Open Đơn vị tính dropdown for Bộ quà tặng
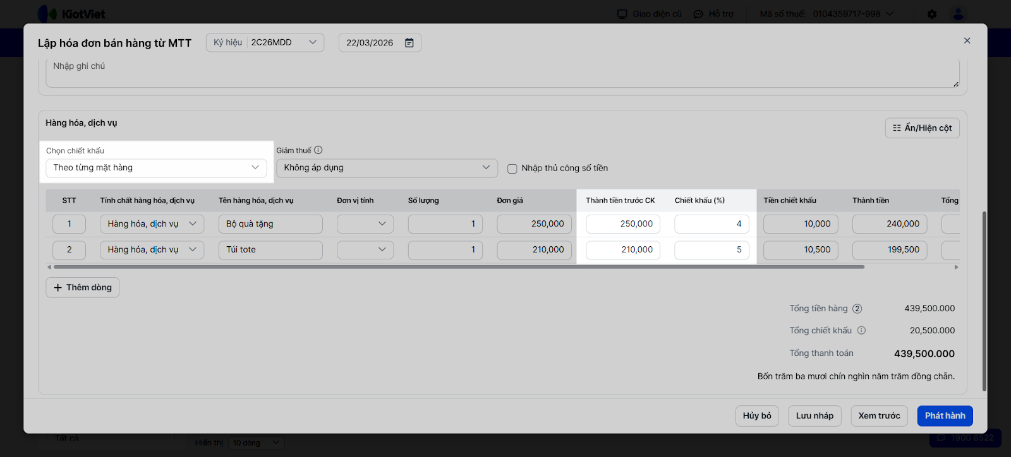 point(365,224)
